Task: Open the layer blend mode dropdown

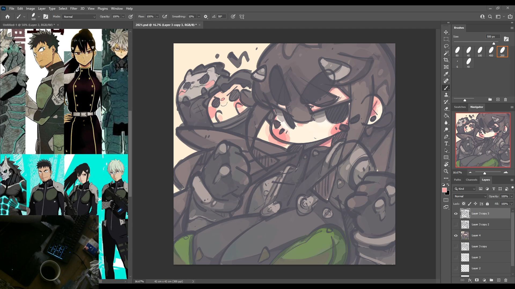Action: tap(470, 196)
